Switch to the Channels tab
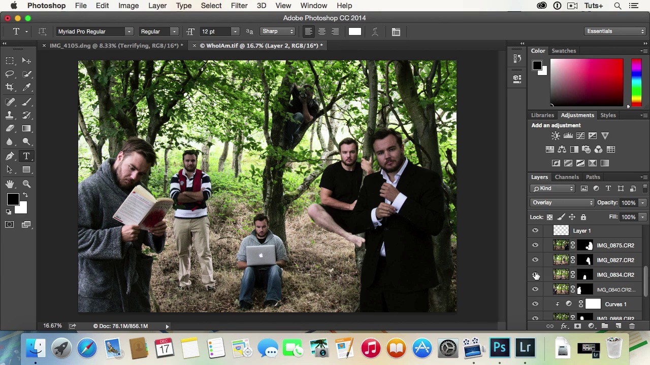 click(x=567, y=177)
